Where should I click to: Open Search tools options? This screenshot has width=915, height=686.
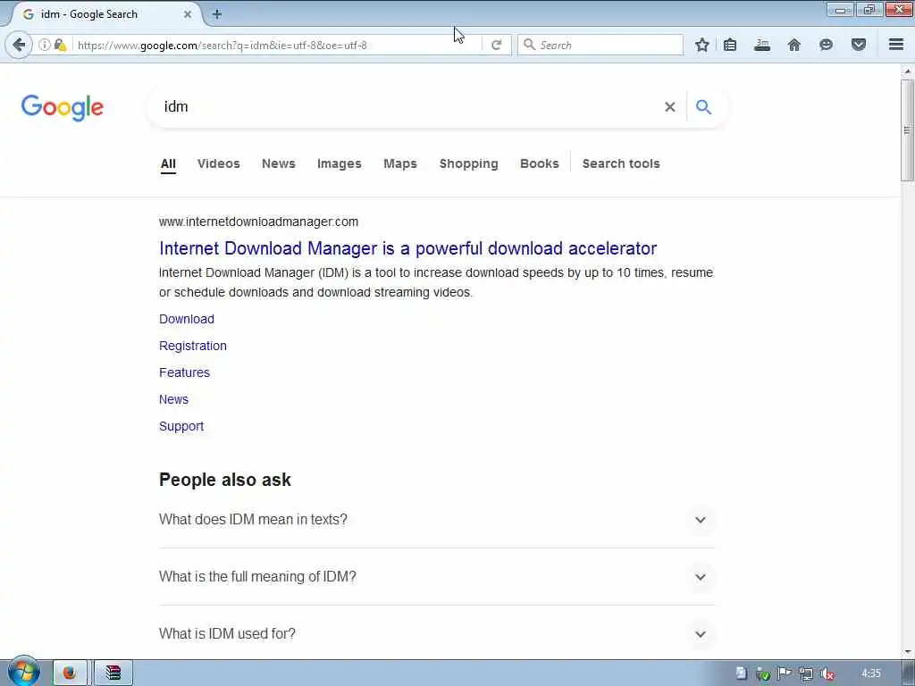click(x=621, y=164)
